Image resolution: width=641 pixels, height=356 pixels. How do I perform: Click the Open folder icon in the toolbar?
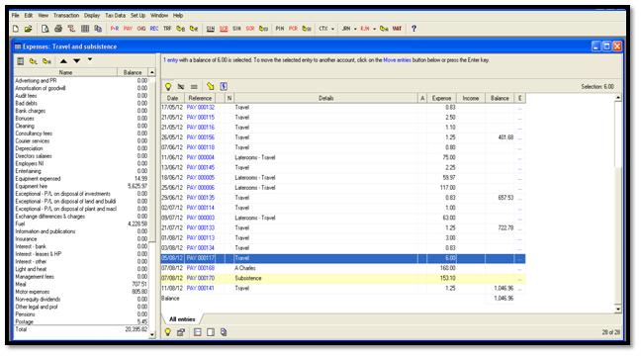(28, 29)
